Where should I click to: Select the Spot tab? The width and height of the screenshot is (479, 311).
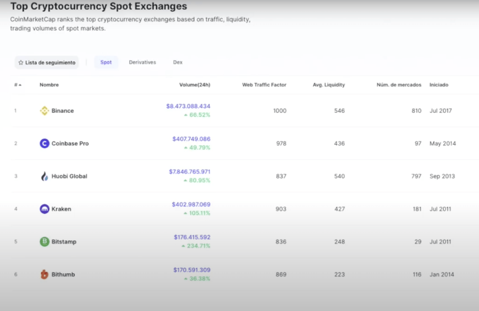[x=106, y=62]
